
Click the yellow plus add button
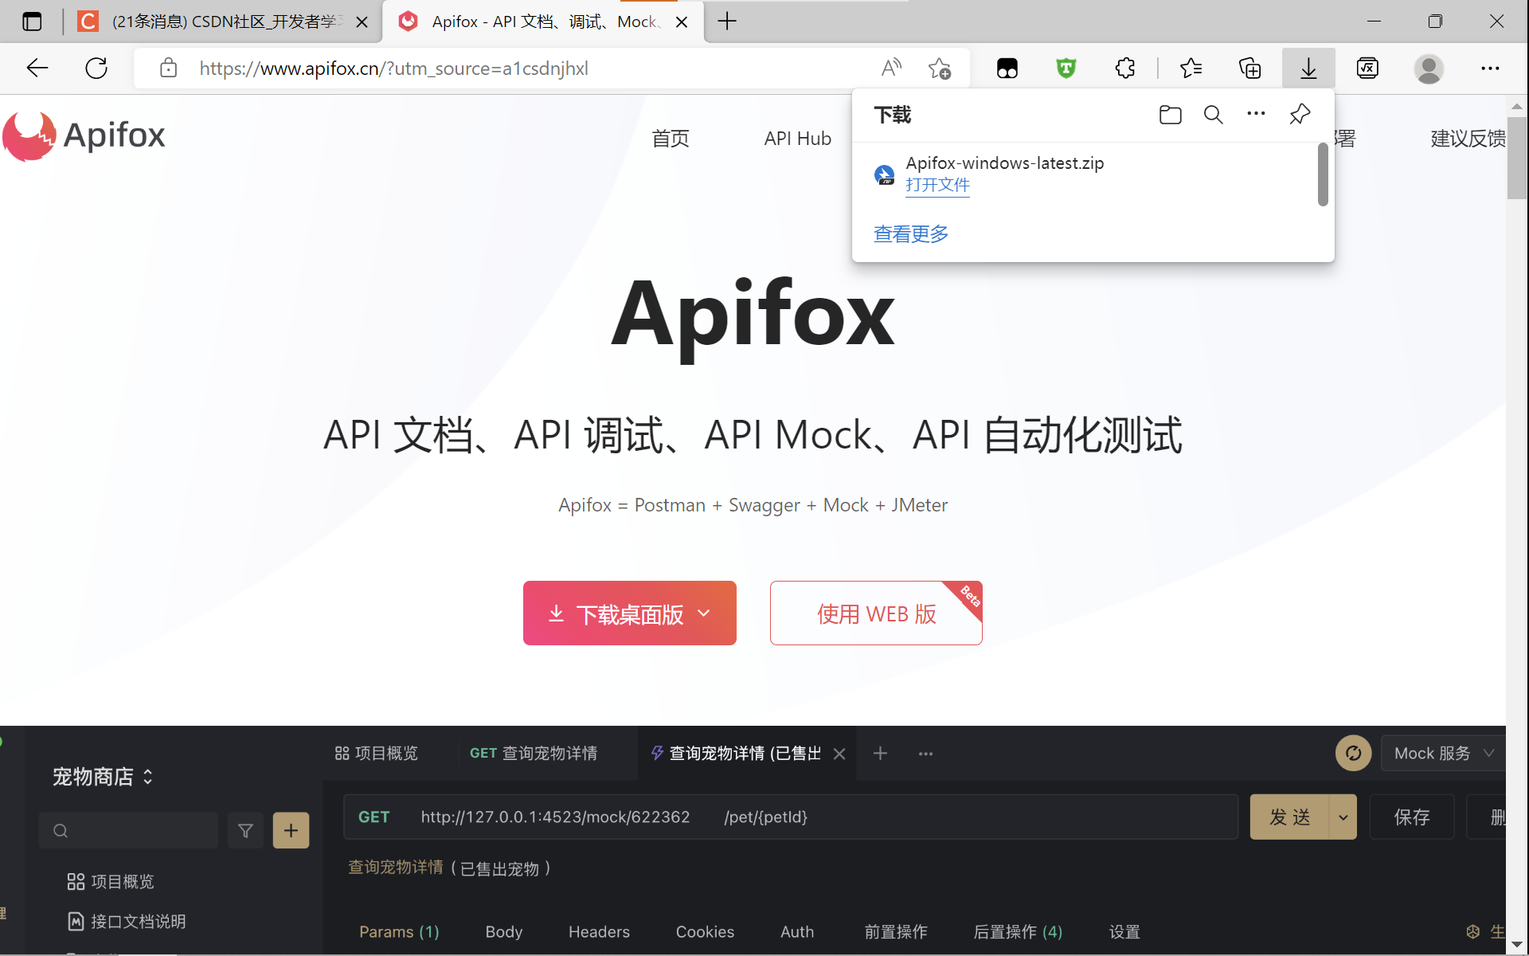coord(291,831)
